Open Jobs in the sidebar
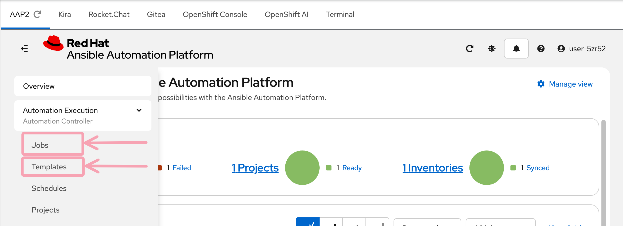The image size is (623, 226). pyautogui.click(x=40, y=145)
